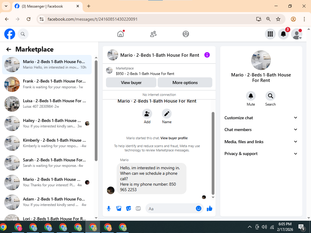The width and height of the screenshot is (311, 233).
Task: Choose a sticker icon
Action: pos(128,208)
